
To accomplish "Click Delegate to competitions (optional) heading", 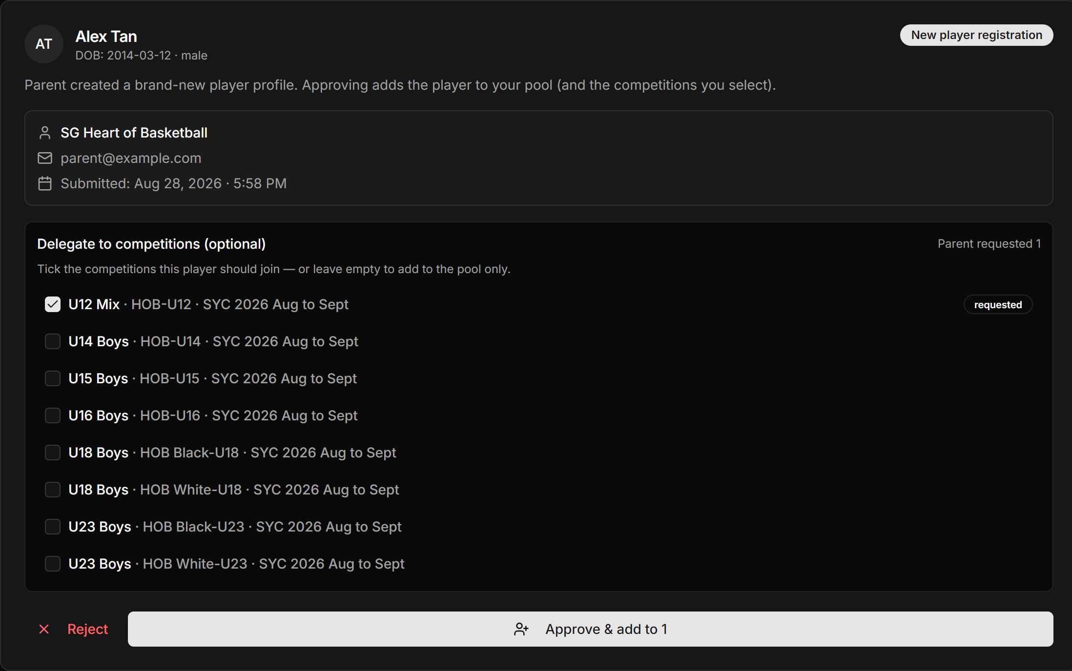I will point(151,244).
